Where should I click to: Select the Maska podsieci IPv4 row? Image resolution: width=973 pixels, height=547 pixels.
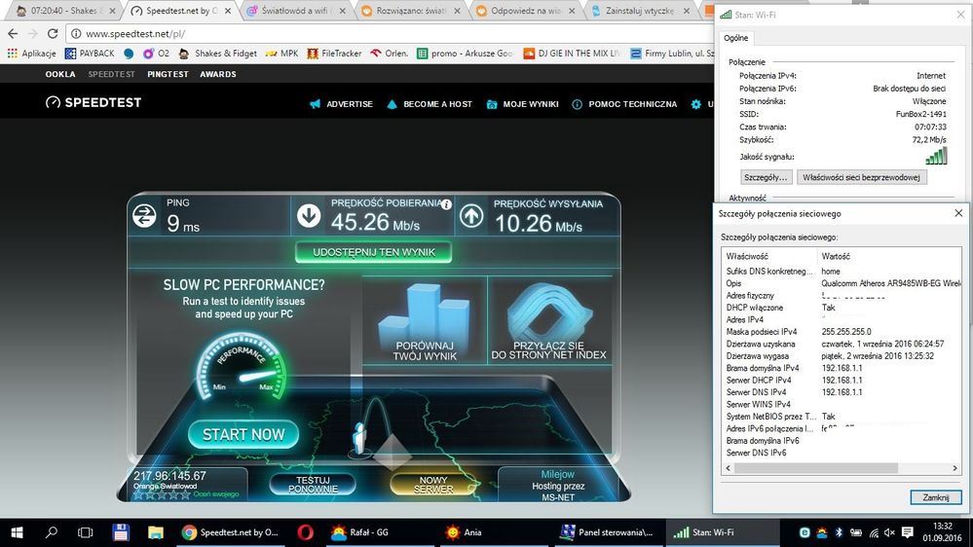(841, 332)
